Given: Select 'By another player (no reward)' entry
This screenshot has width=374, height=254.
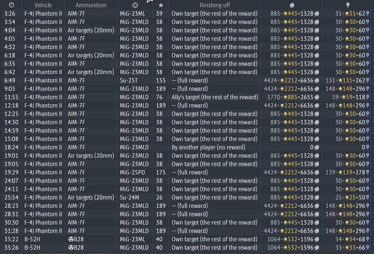Looking at the screenshot, I should click(x=209, y=147).
